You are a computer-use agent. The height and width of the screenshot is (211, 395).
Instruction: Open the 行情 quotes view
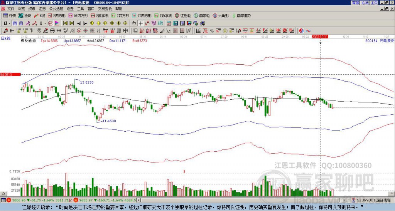click(x=10, y=15)
